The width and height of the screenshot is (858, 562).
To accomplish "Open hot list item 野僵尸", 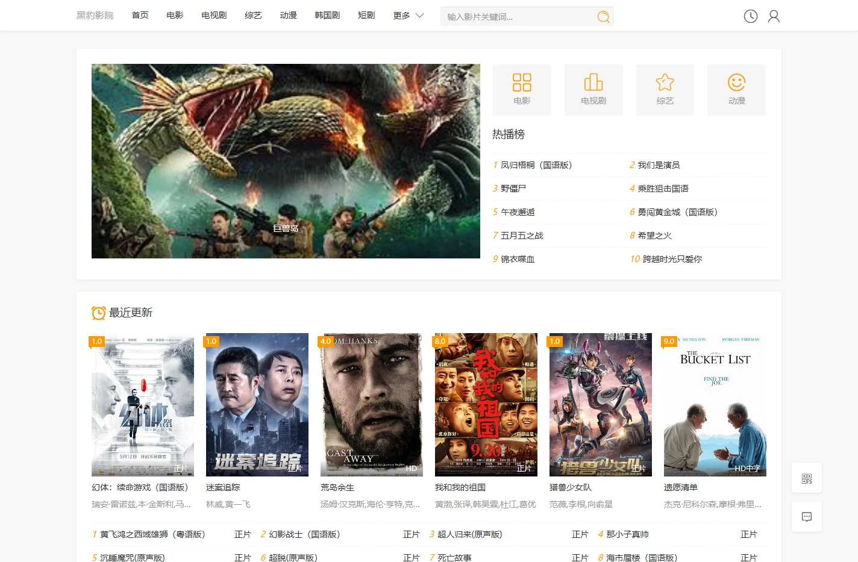I will click(x=513, y=189).
